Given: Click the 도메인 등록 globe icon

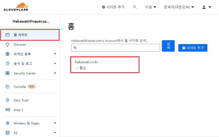Looking at the screenshot, I should 8,54.
